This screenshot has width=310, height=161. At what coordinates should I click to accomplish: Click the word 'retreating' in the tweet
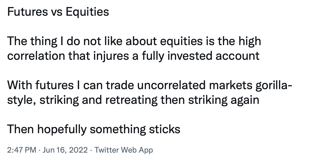pyautogui.click(x=132, y=100)
